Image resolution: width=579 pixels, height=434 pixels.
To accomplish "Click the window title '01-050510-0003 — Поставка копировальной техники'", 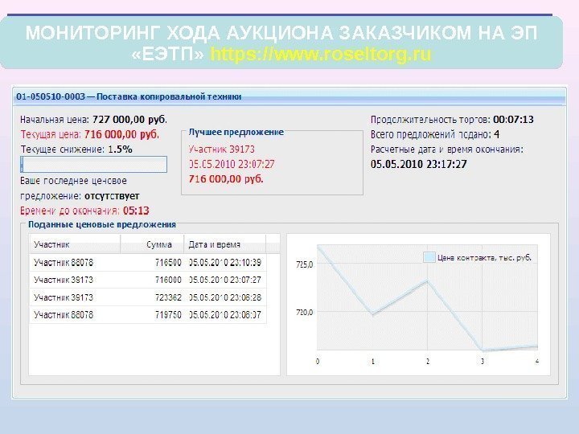I will tap(129, 96).
